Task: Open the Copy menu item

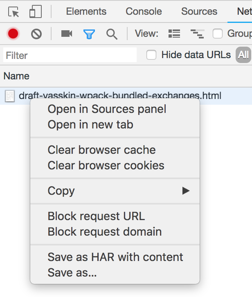Action: click(115, 191)
